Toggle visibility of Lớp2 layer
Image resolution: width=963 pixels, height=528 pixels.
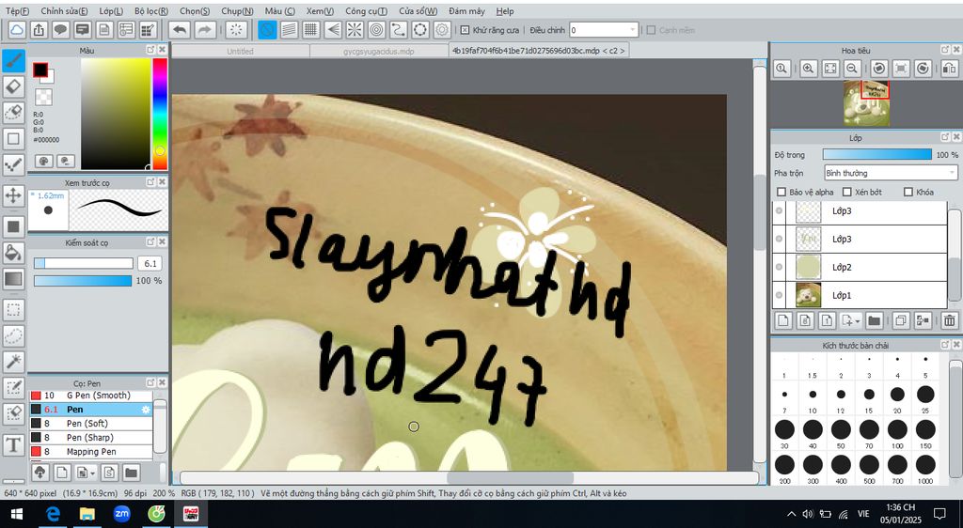[x=780, y=267]
